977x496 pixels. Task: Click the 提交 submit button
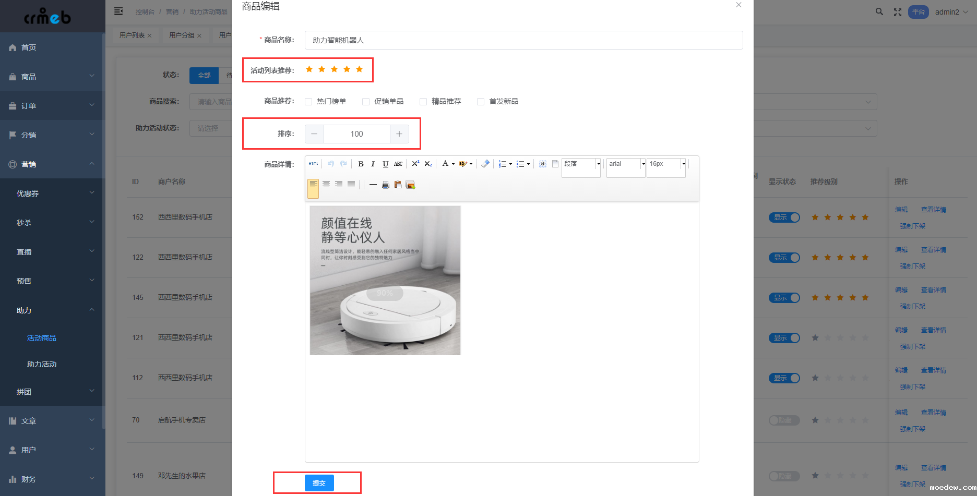pos(319,483)
